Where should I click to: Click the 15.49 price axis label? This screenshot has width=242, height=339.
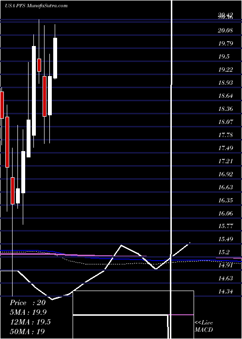click(226, 239)
